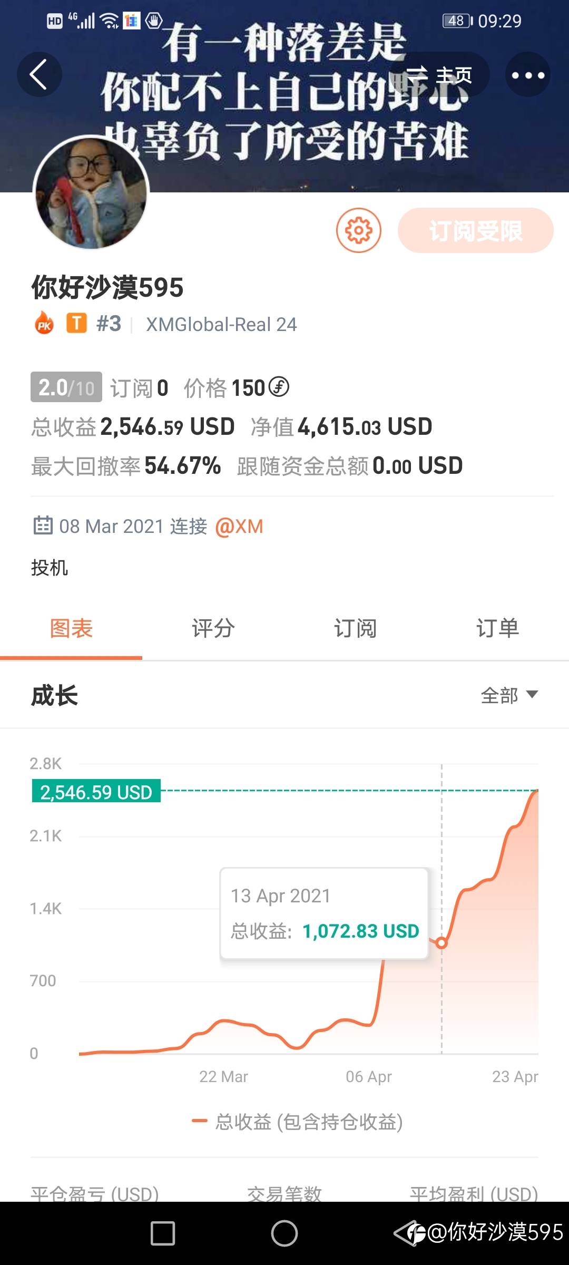The width and height of the screenshot is (569, 1265).
Task: Expand the 全部 time range dropdown
Action: click(509, 695)
